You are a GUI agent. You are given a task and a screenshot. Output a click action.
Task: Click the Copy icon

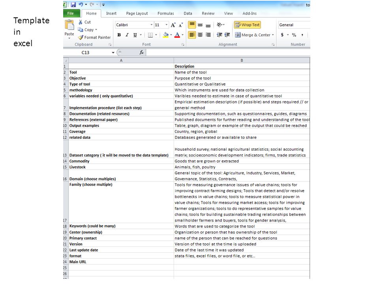point(81,30)
